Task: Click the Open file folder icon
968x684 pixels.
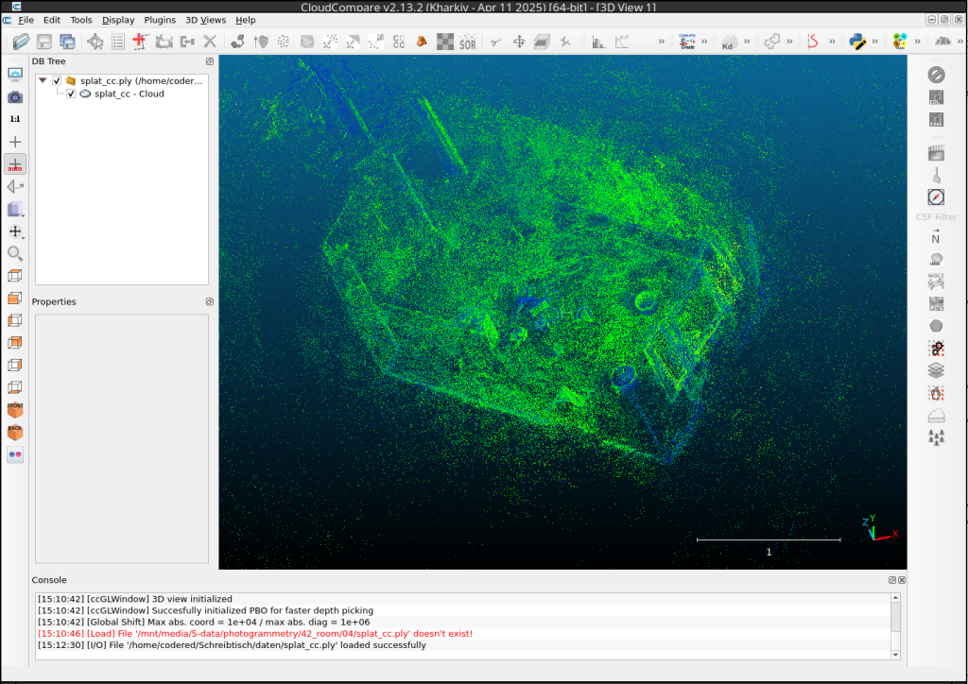Action: tap(21, 42)
